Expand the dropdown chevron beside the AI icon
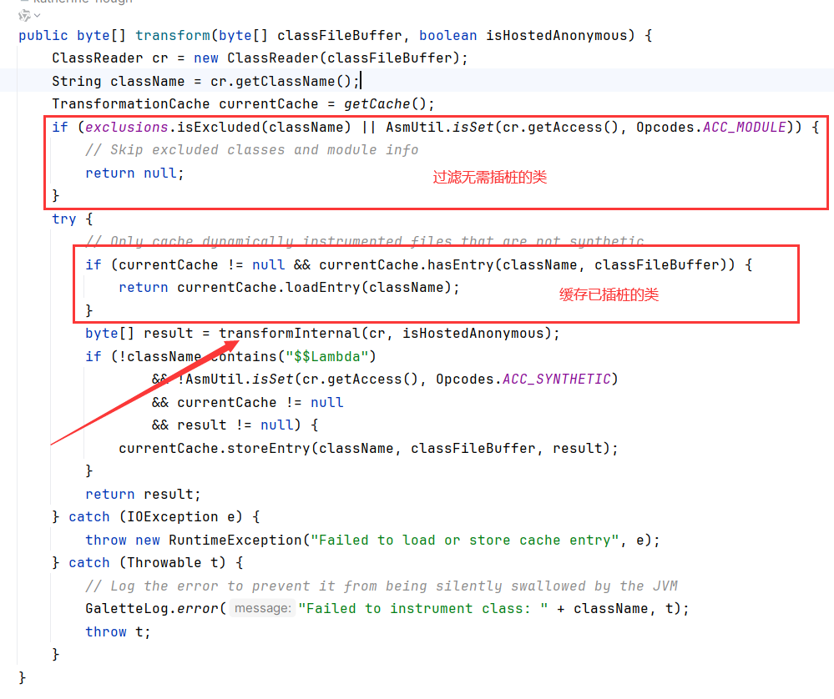This screenshot has height=699, width=834. 38,16
